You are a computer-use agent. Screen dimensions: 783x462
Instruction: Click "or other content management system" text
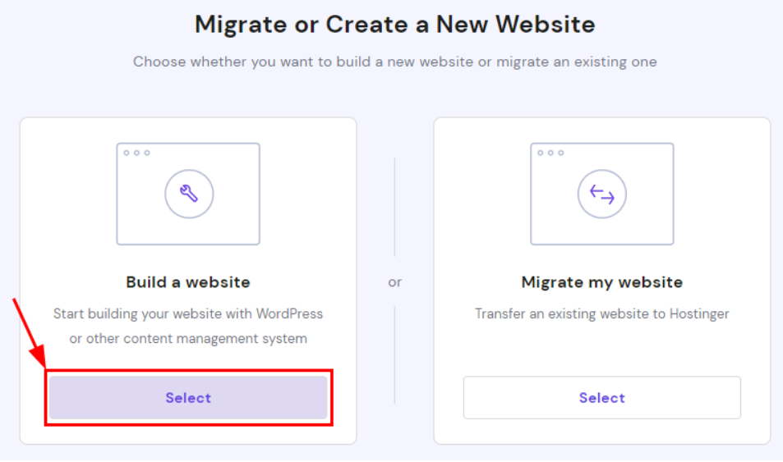pyautogui.click(x=188, y=338)
